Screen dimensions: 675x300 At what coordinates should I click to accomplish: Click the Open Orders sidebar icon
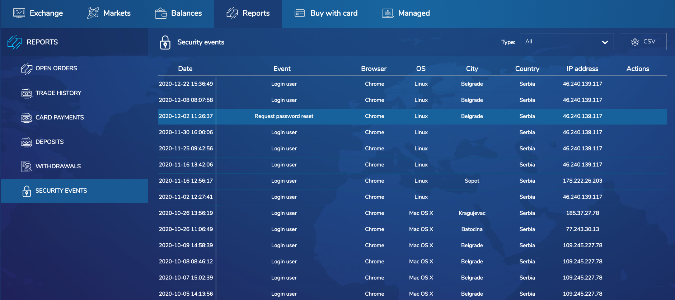pos(27,69)
